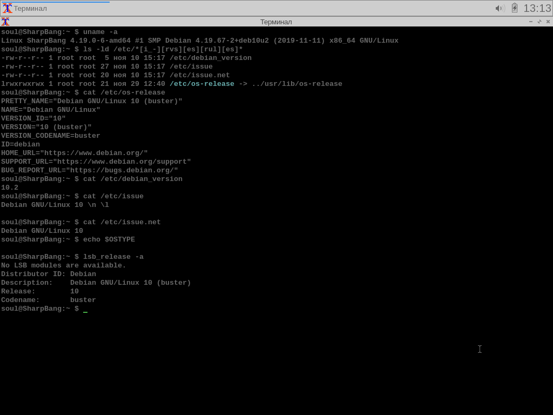This screenshot has width=553, height=415.
Task: Click the Терминал window title text
Action: tap(276, 22)
